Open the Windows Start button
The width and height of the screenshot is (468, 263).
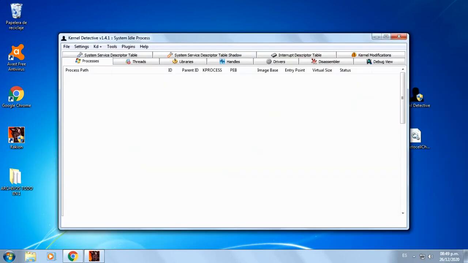point(9,256)
